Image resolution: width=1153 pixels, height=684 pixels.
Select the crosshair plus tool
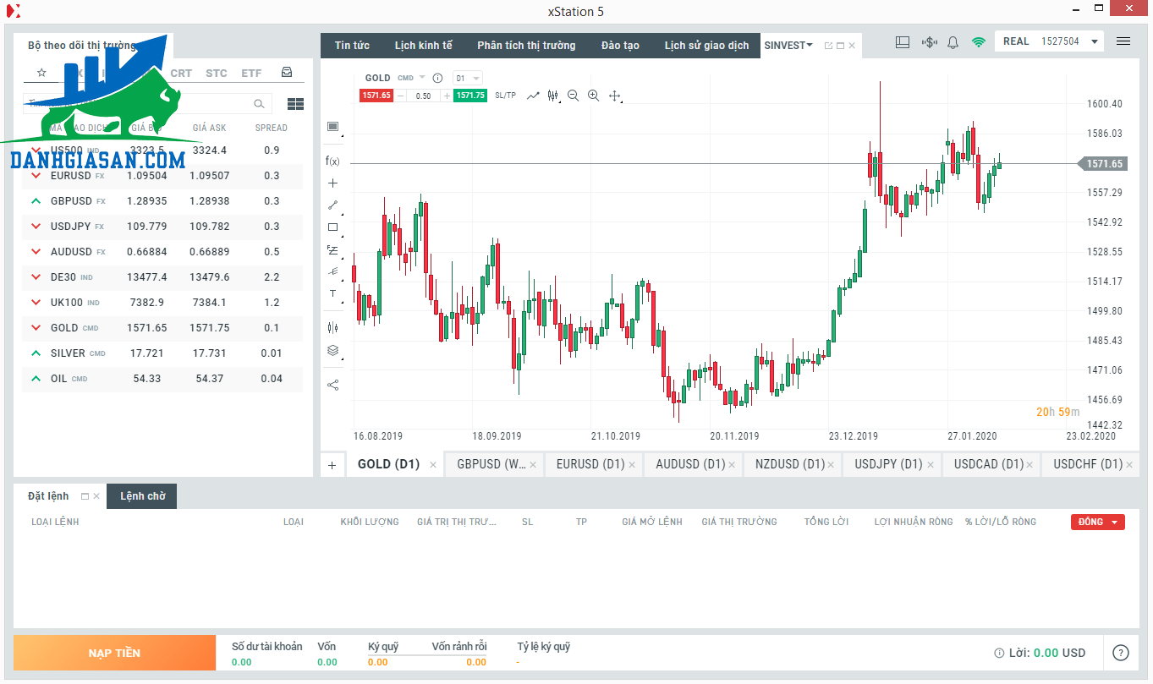pyautogui.click(x=332, y=183)
